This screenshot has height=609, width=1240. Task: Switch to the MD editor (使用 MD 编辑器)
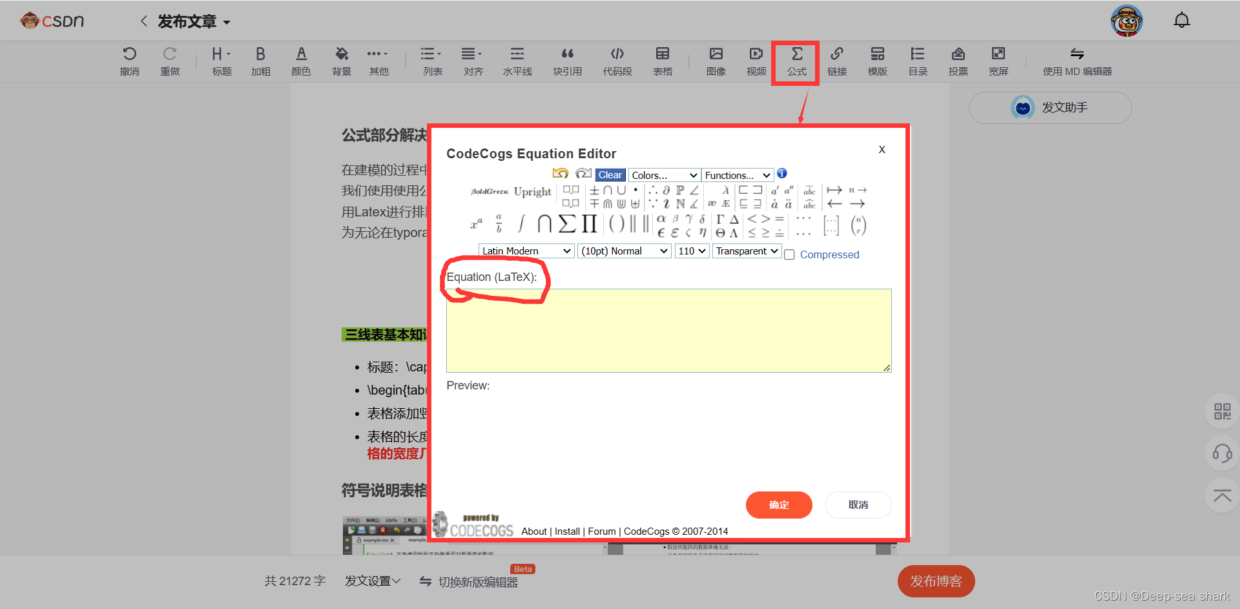[1077, 61]
